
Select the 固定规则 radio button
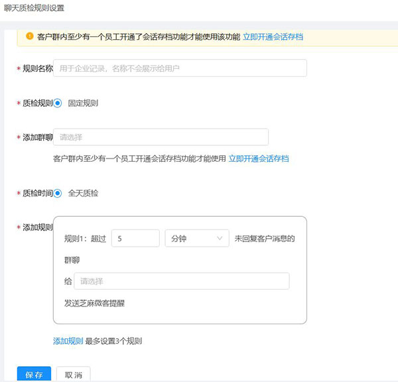coord(57,103)
